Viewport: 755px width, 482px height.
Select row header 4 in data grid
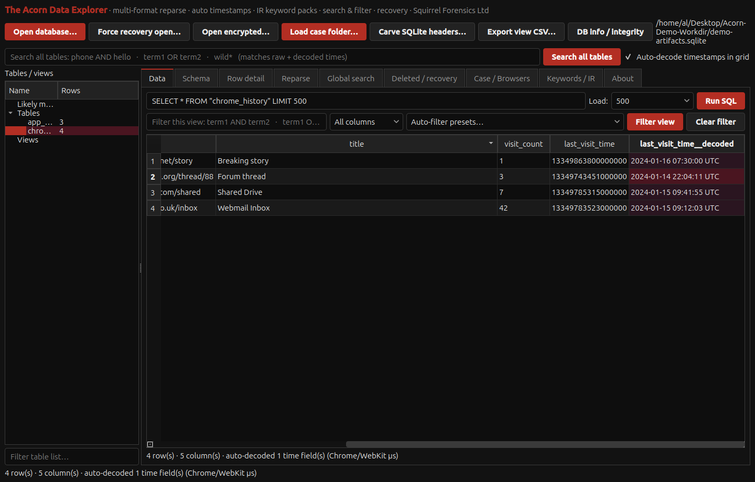153,208
